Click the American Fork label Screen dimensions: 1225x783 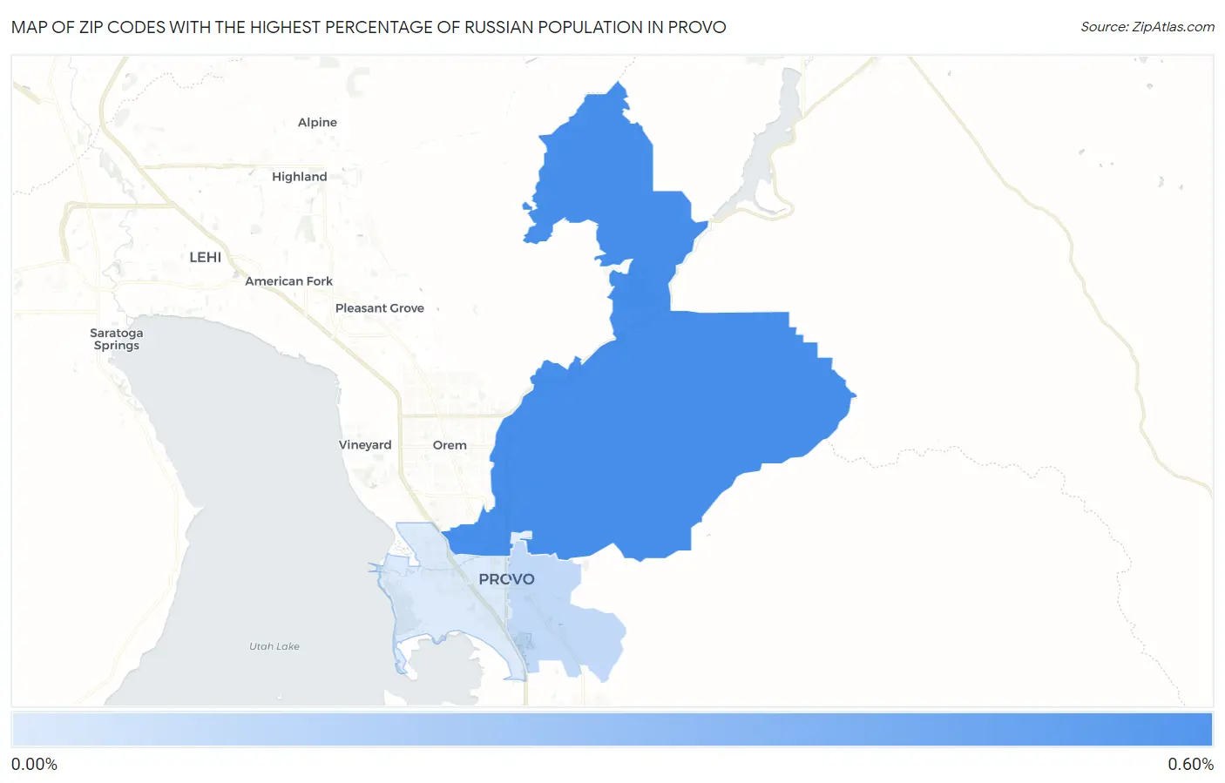pos(288,281)
